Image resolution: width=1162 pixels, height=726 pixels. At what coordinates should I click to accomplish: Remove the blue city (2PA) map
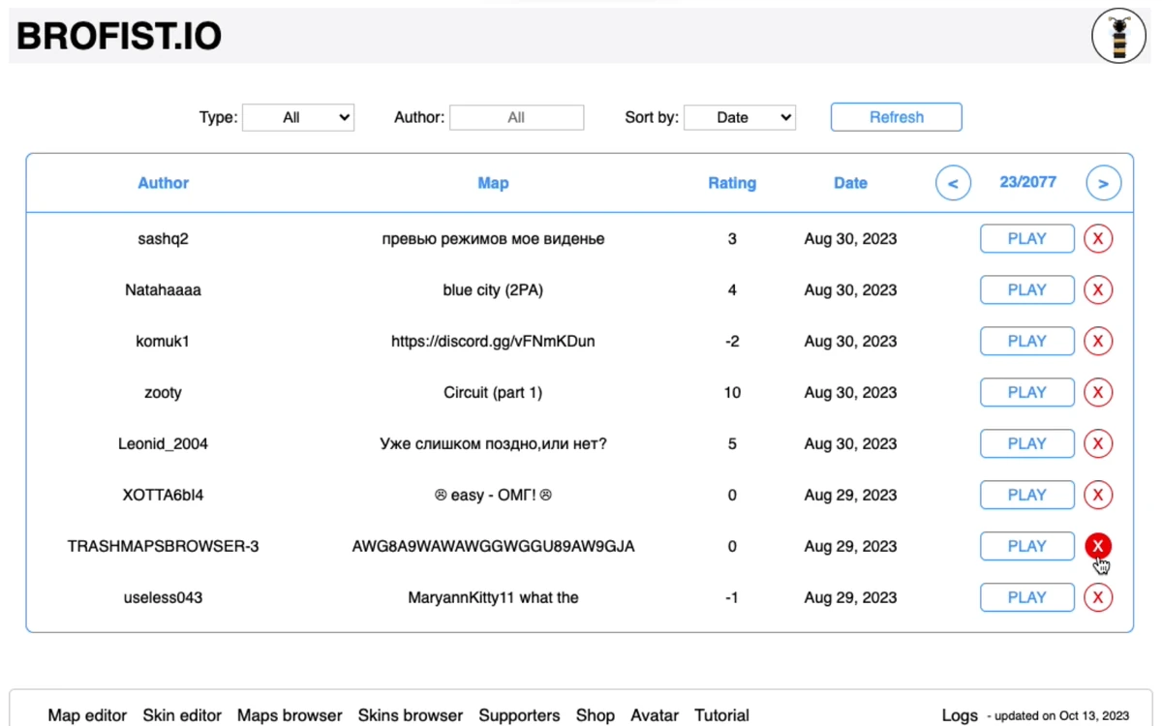click(x=1097, y=290)
